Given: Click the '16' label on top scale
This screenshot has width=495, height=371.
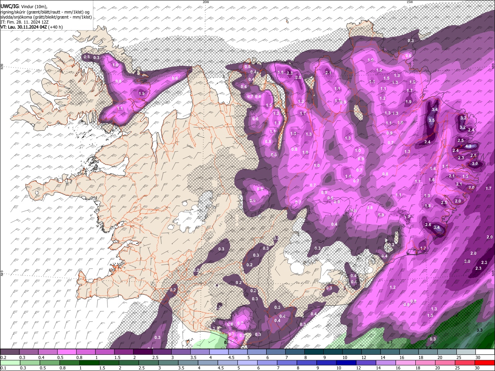Looking at the screenshot, I should coord(402,358).
